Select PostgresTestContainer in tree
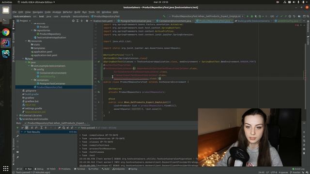 pos(52,84)
